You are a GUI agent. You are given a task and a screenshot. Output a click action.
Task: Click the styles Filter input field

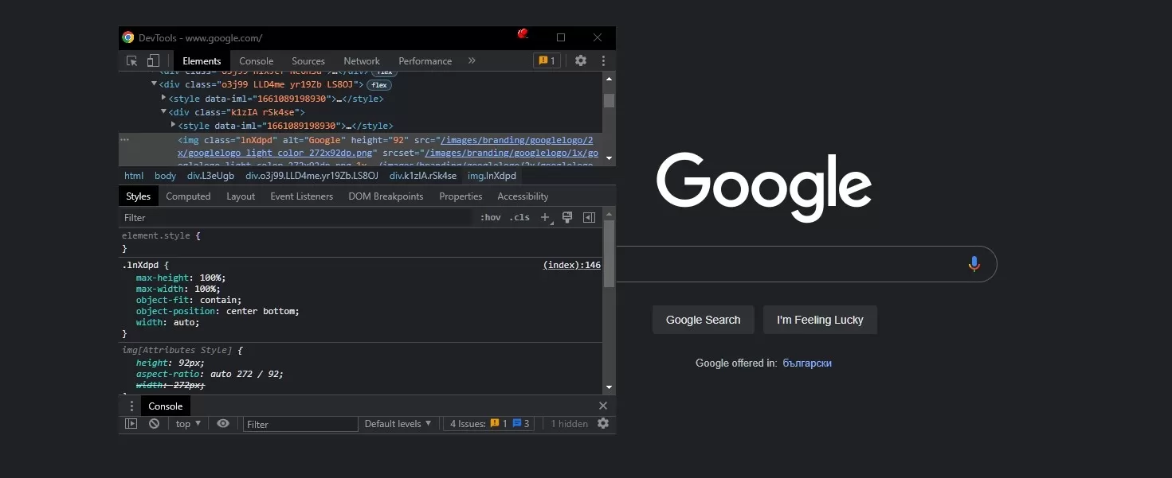296,217
